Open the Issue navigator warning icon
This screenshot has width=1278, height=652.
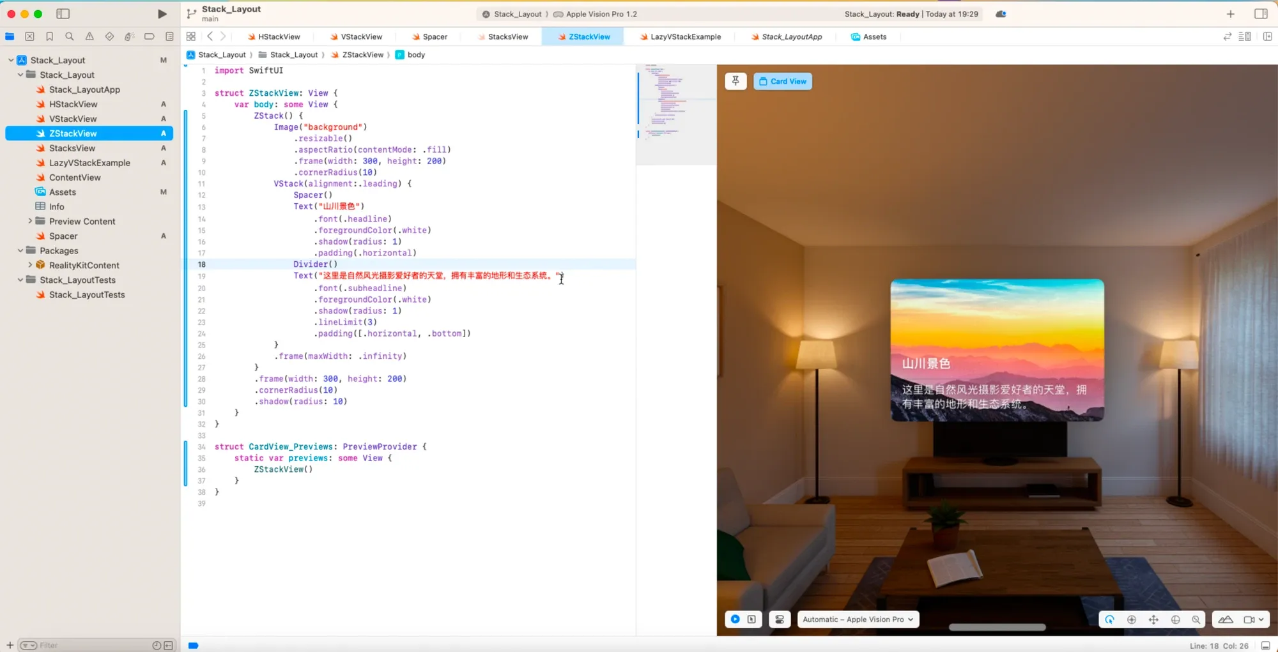point(89,36)
